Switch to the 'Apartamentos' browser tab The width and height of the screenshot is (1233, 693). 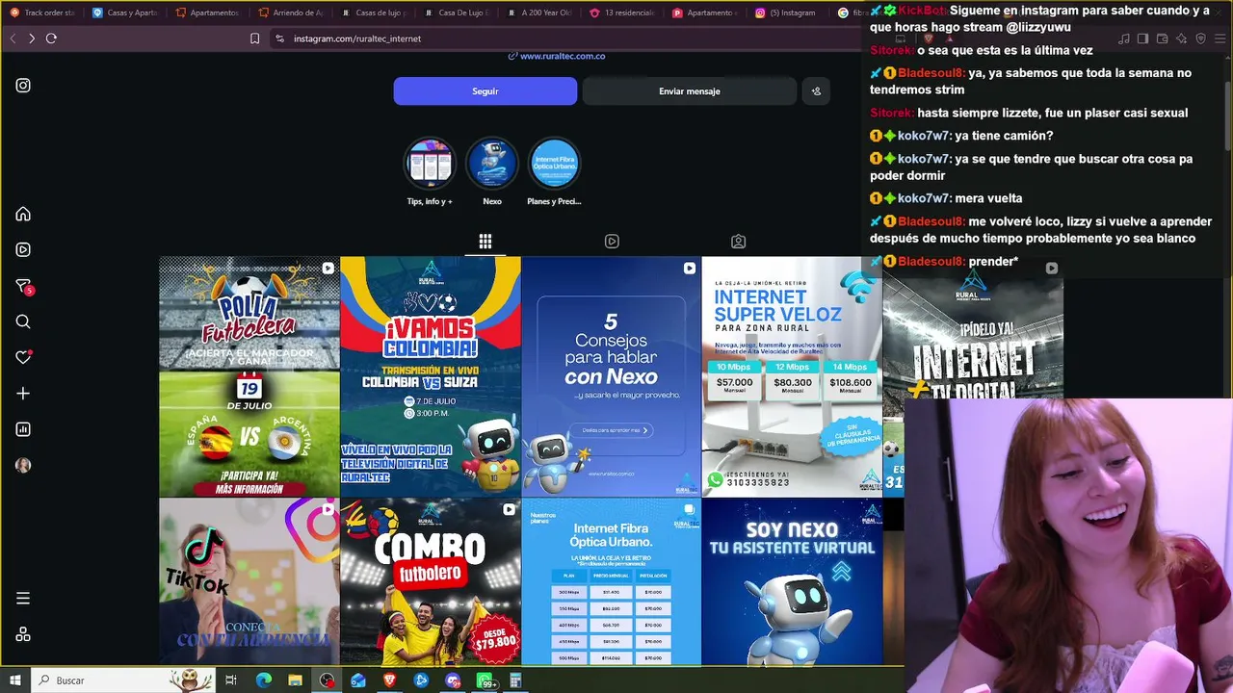click(209, 13)
